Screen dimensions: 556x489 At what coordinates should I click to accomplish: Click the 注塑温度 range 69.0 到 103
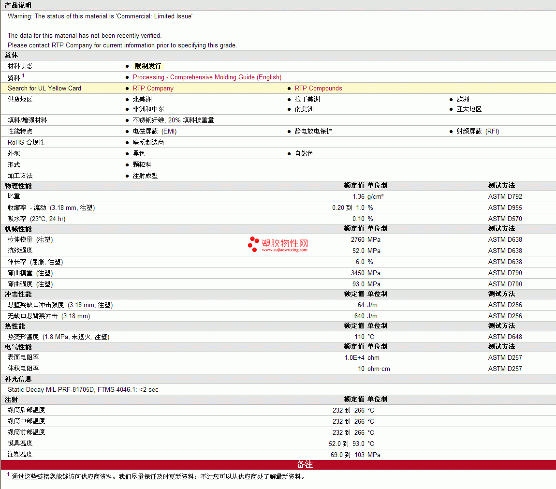[347, 455]
